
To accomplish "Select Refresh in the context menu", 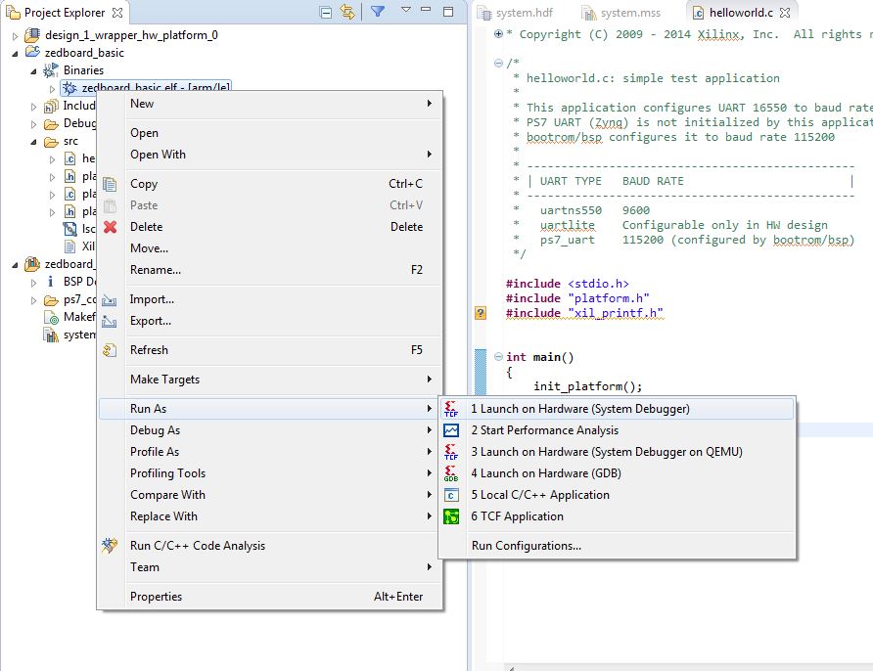I will point(270,350).
